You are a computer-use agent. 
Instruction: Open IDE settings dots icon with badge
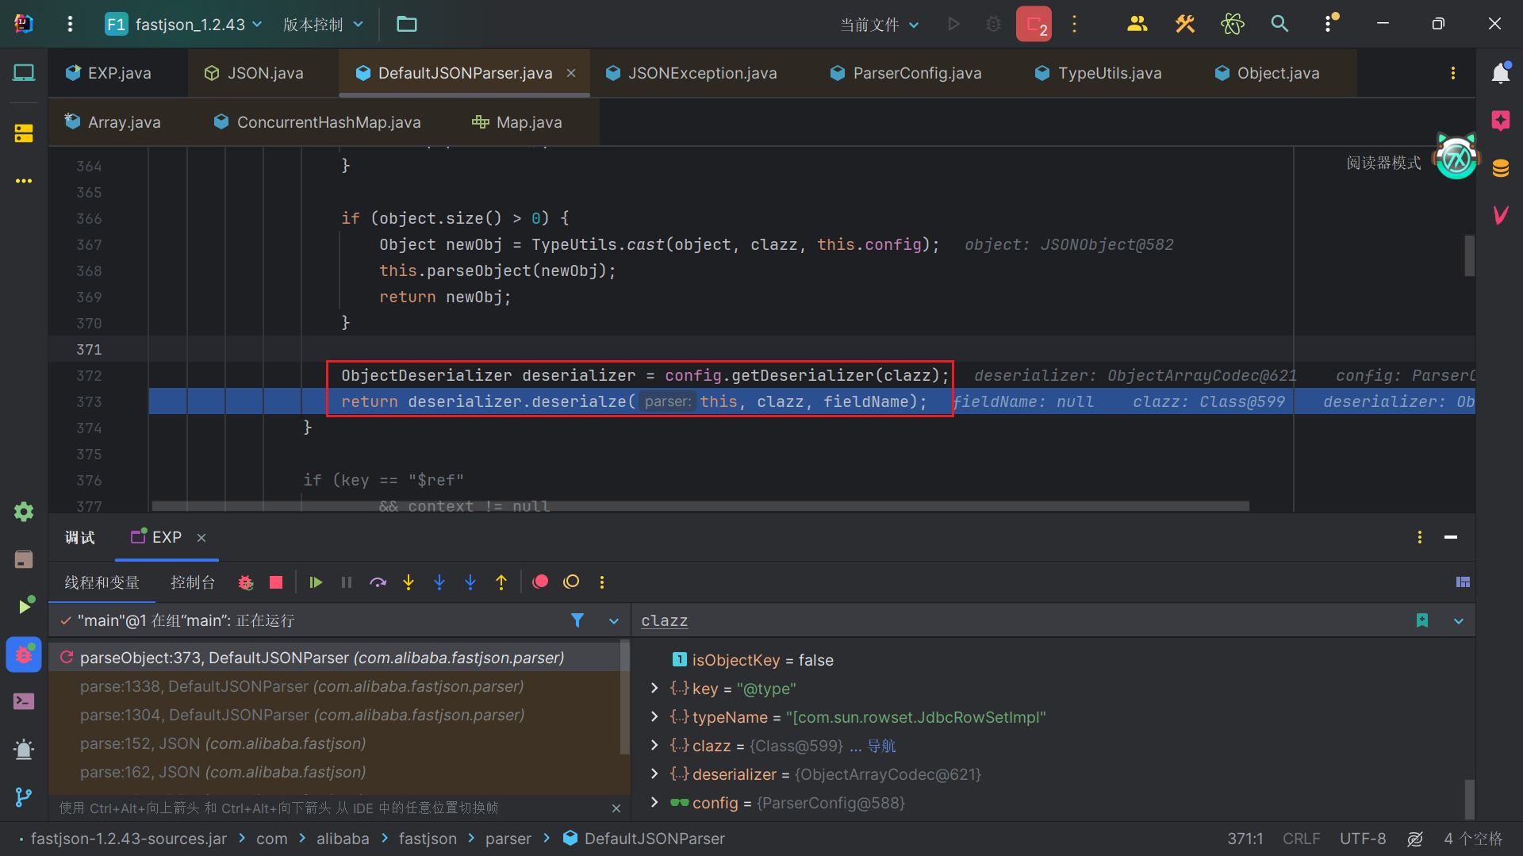[x=1329, y=24]
